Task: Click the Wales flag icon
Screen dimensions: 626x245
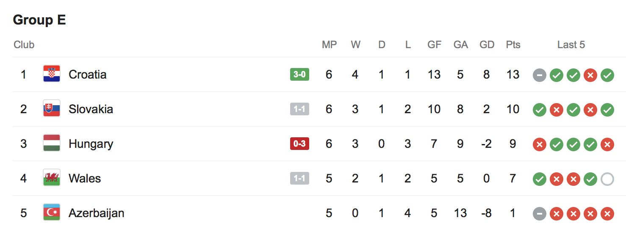Action: [x=52, y=178]
